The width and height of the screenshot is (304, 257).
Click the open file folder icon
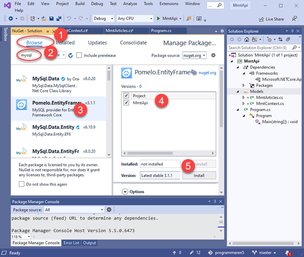coord(44,19)
